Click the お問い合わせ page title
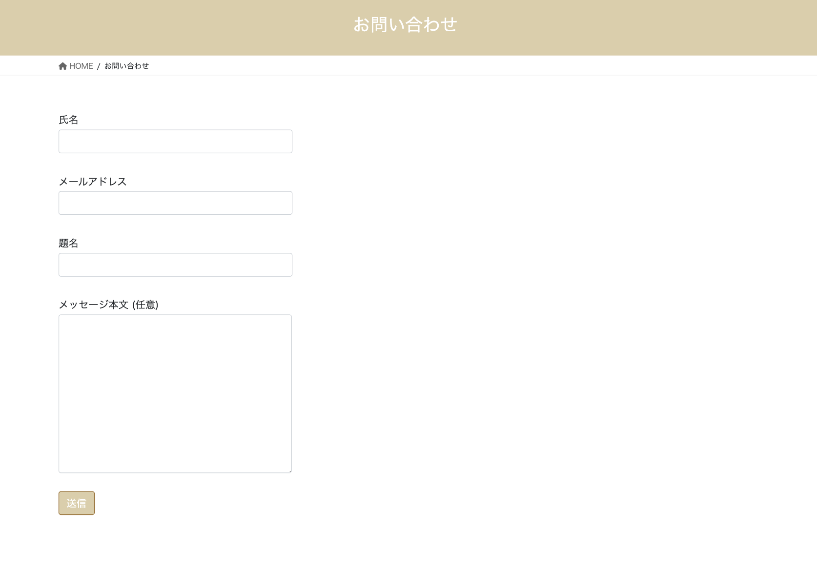The image size is (817, 571). [406, 24]
